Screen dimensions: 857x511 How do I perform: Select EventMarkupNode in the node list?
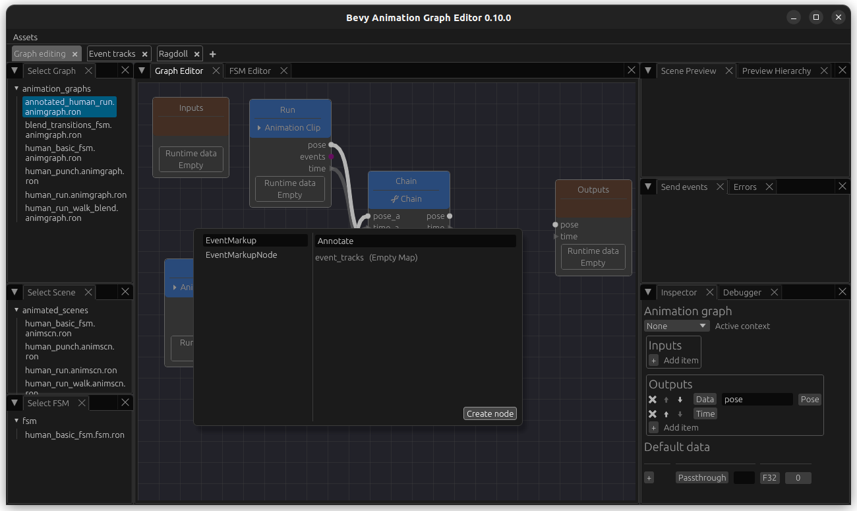click(x=241, y=255)
